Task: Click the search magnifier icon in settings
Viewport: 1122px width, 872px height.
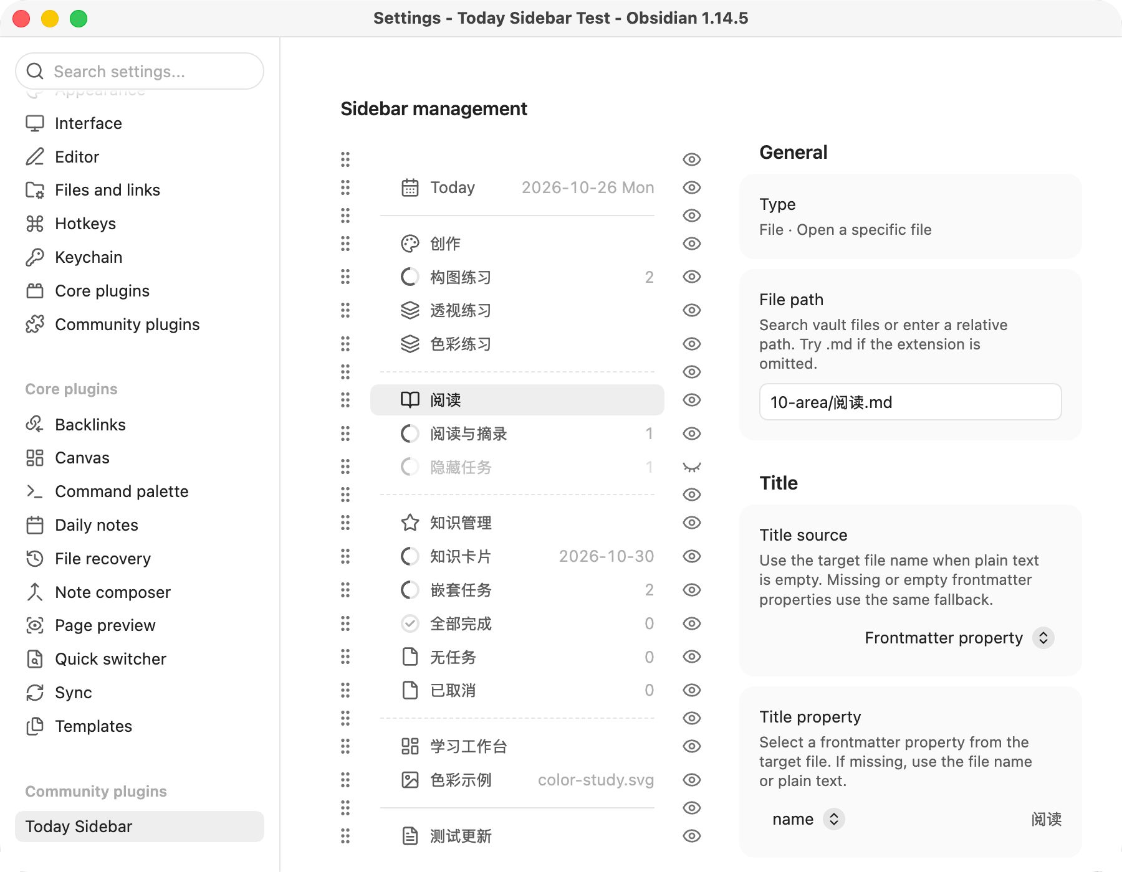Action: (36, 72)
